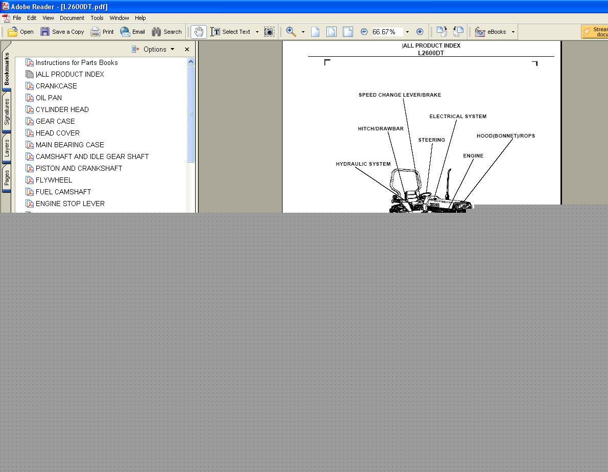Viewport: 608px width, 472px height.
Task: Set Actual Size page view
Action: click(316, 32)
